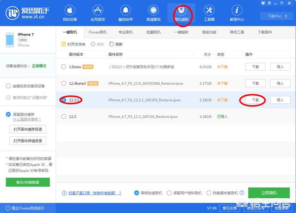Open 酷炫铃声 ringtones bell icon
Screen dimensions: 296x213
coord(125,10)
